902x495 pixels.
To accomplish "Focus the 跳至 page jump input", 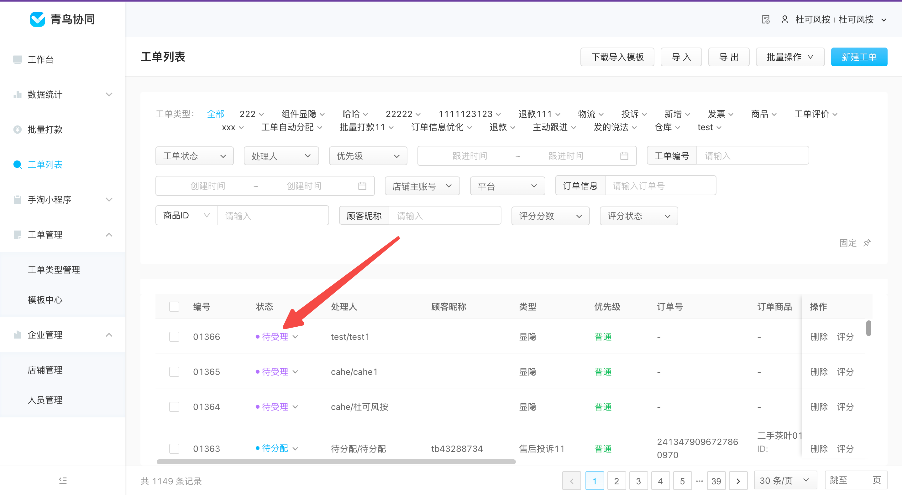I will pyautogui.click(x=856, y=480).
